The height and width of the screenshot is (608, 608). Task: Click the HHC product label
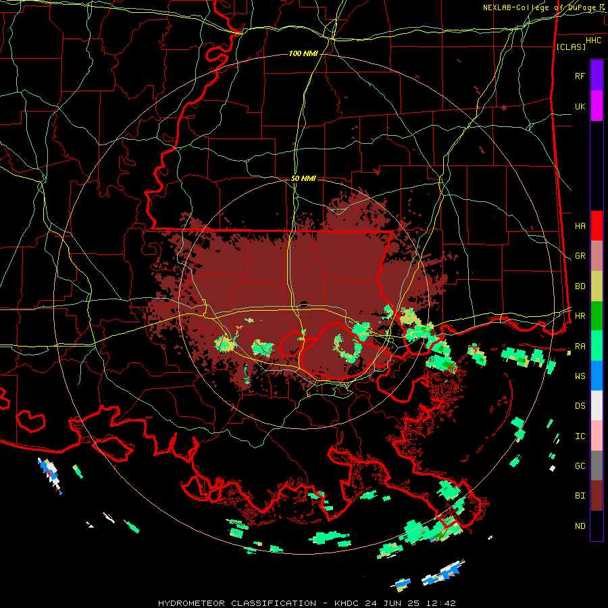coord(593,41)
